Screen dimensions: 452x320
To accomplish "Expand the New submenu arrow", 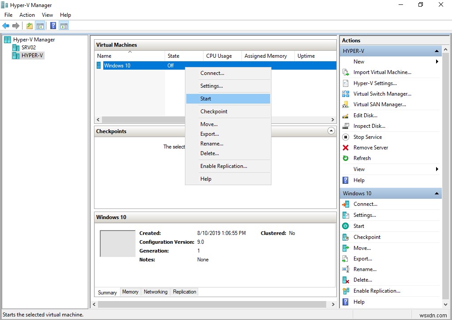I will [437, 62].
